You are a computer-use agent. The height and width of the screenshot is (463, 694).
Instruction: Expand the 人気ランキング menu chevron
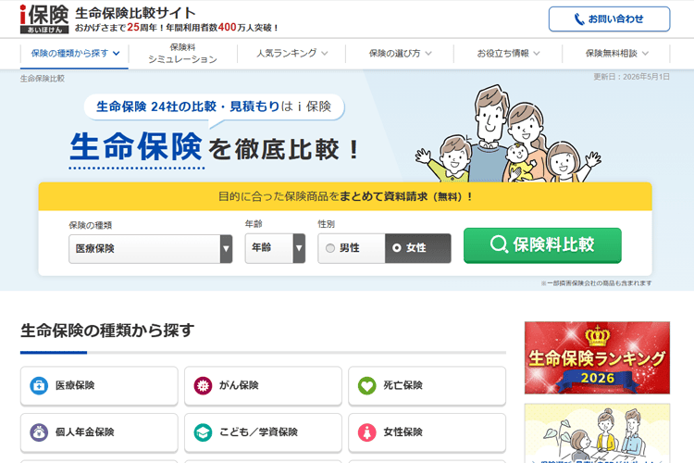pos(325,54)
